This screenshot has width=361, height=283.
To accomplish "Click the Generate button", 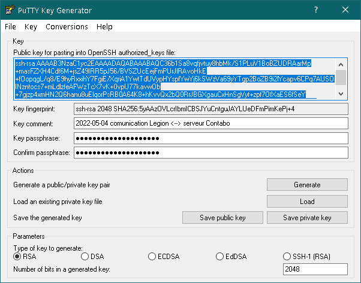I will [x=307, y=185].
